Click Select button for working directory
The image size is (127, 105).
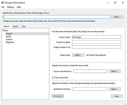click(117, 17)
